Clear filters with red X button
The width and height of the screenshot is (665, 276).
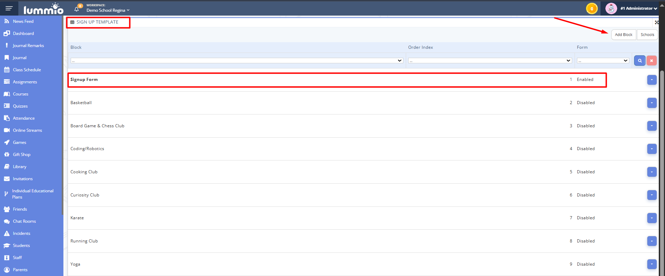(x=651, y=61)
